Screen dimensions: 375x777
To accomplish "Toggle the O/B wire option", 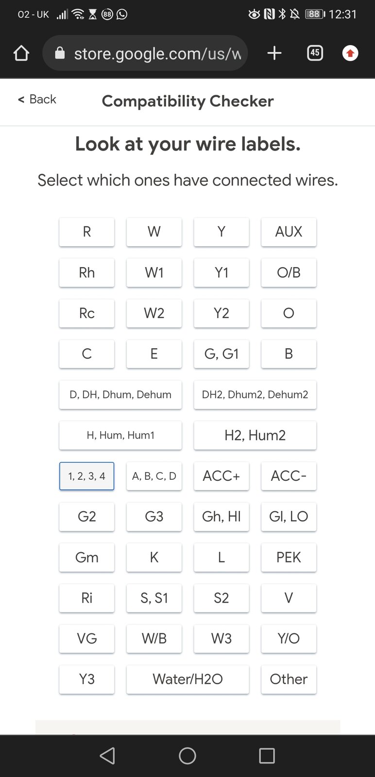I will click(289, 272).
